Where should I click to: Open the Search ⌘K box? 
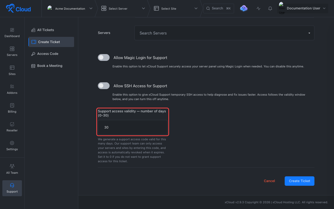click(219, 8)
